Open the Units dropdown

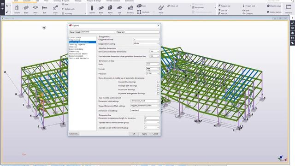coord(153,64)
